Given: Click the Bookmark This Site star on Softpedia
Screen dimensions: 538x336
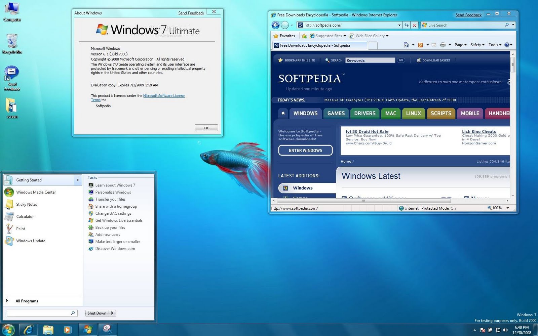Looking at the screenshot, I should [x=280, y=60].
